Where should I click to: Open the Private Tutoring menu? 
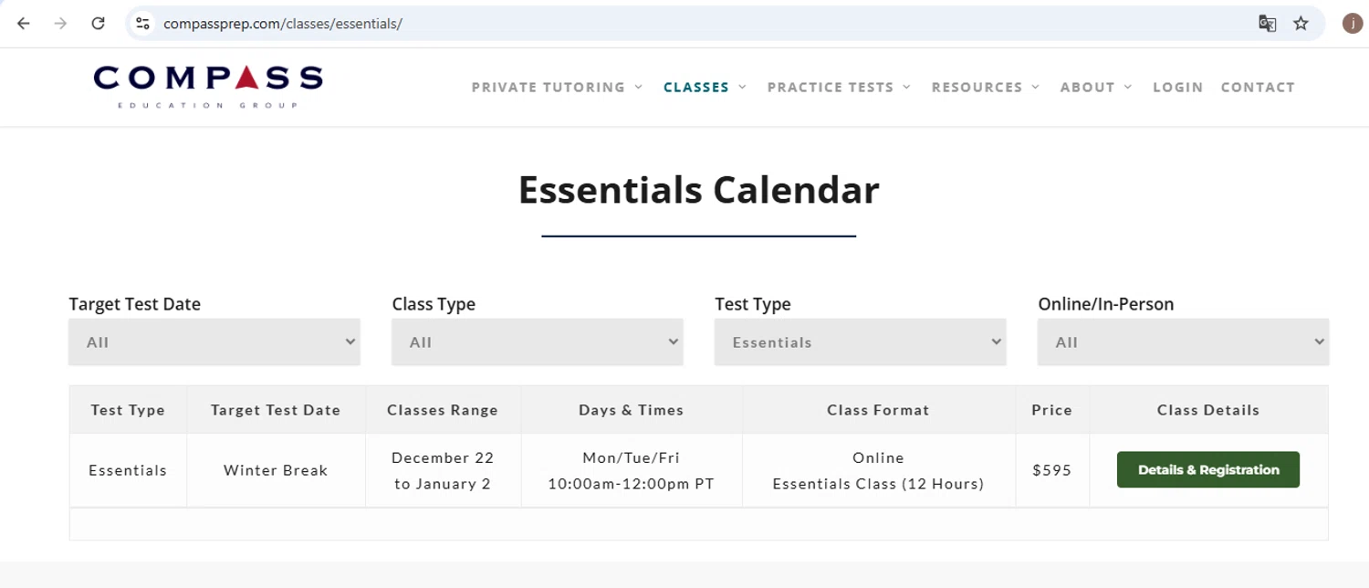557,88
